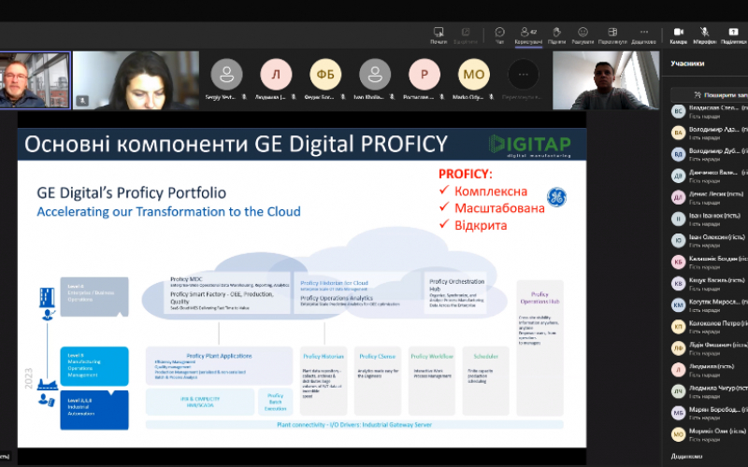Click the ЛФ avatar in participants list
This screenshot has height=467, width=748.
click(679, 347)
